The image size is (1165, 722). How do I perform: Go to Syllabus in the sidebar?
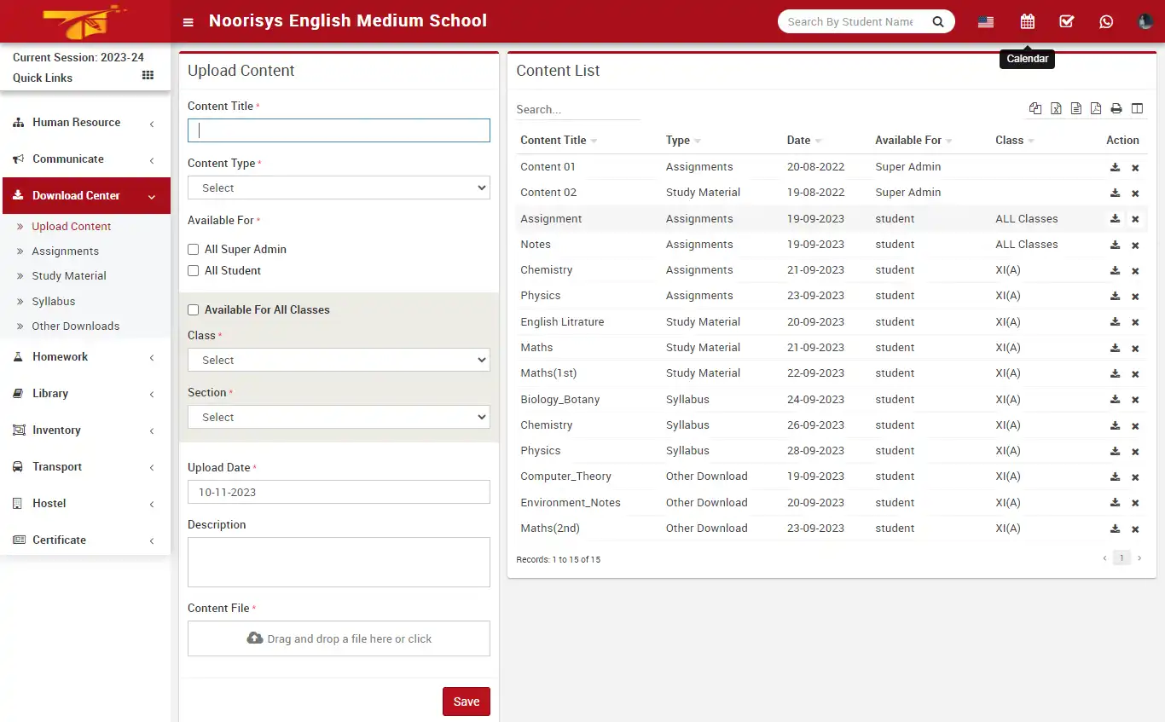point(55,301)
